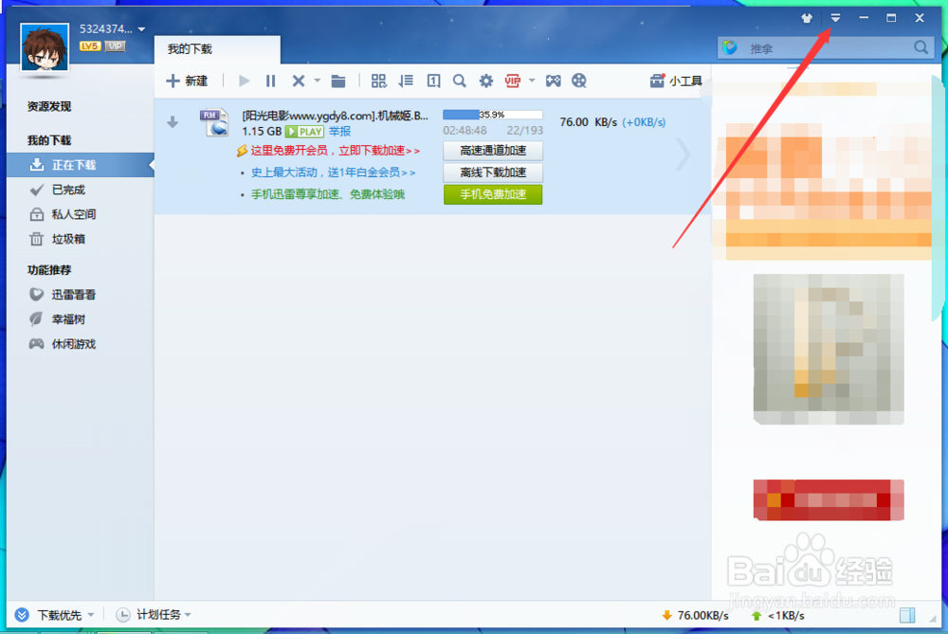Click the VIP acceleration icon on toolbar

point(514,81)
